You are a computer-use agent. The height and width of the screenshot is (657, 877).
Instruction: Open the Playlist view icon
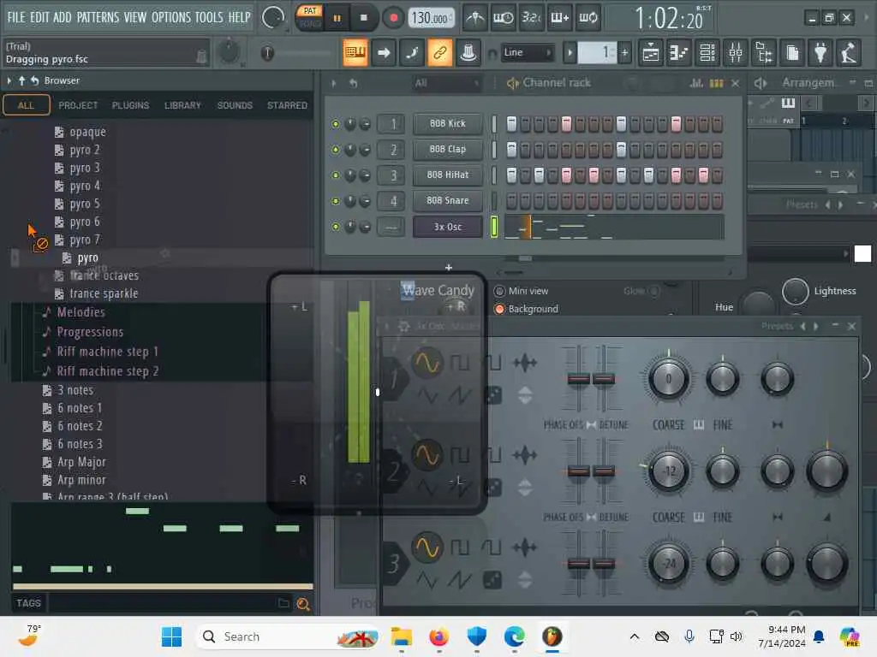point(651,53)
